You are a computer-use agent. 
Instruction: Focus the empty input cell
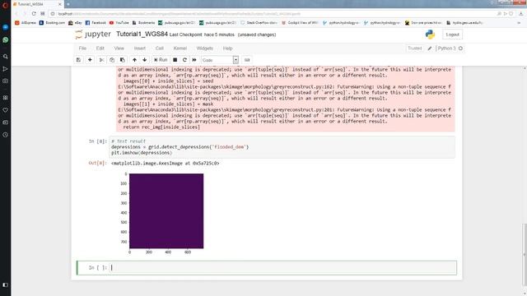click(282, 268)
